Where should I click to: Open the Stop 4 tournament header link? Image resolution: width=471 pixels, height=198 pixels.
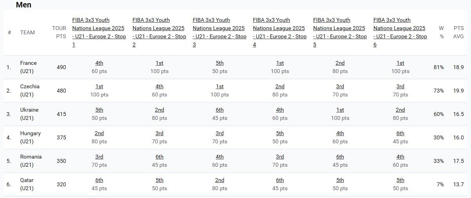pyautogui.click(x=279, y=32)
